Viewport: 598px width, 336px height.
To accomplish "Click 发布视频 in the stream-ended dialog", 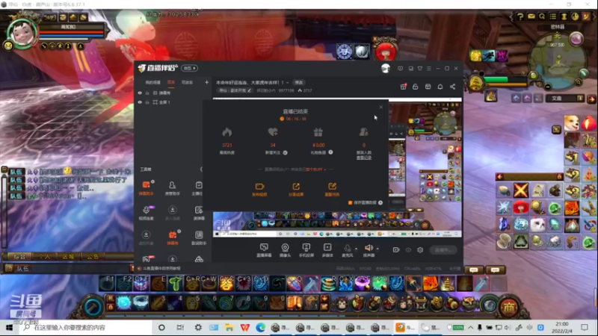I will pyautogui.click(x=259, y=189).
